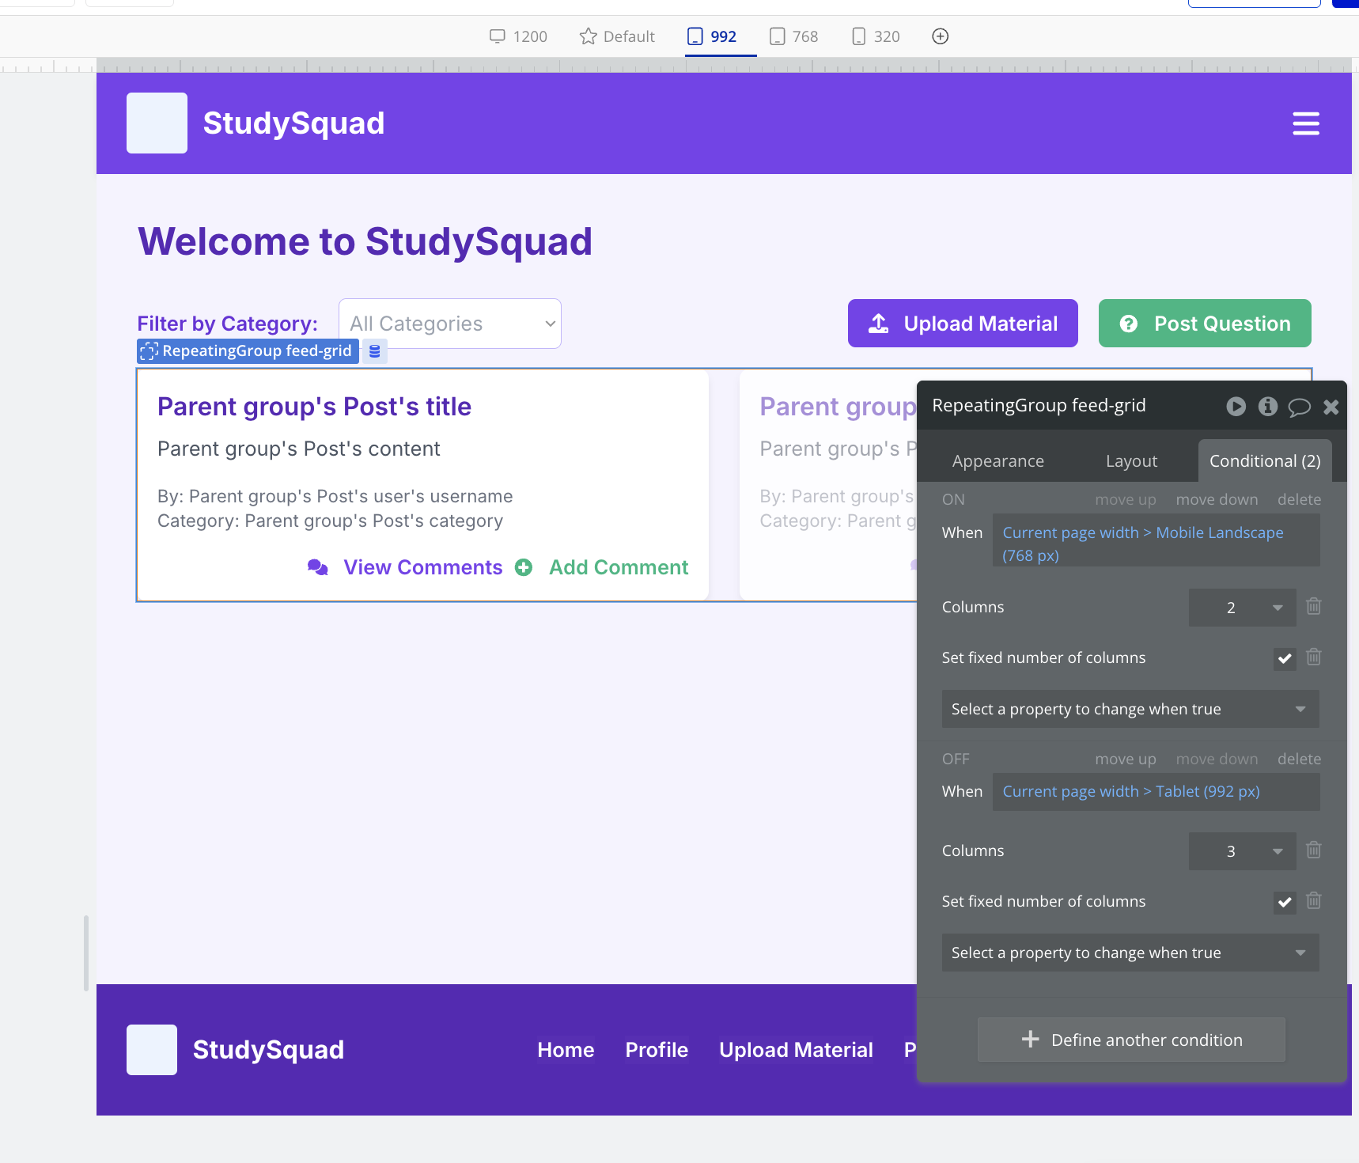Delete the Columns 2 property via trash icon
1359x1163 pixels.
[x=1313, y=607]
